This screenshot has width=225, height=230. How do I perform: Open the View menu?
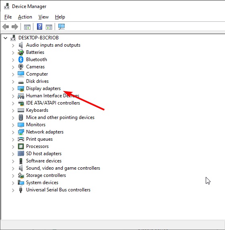43,17
